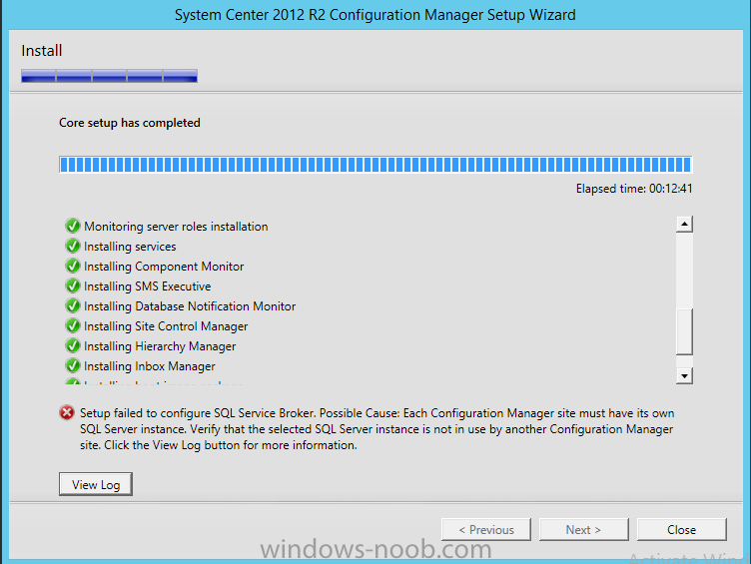Click green check icon beside Monitoring server roles installation
The image size is (751, 564).
(x=72, y=227)
